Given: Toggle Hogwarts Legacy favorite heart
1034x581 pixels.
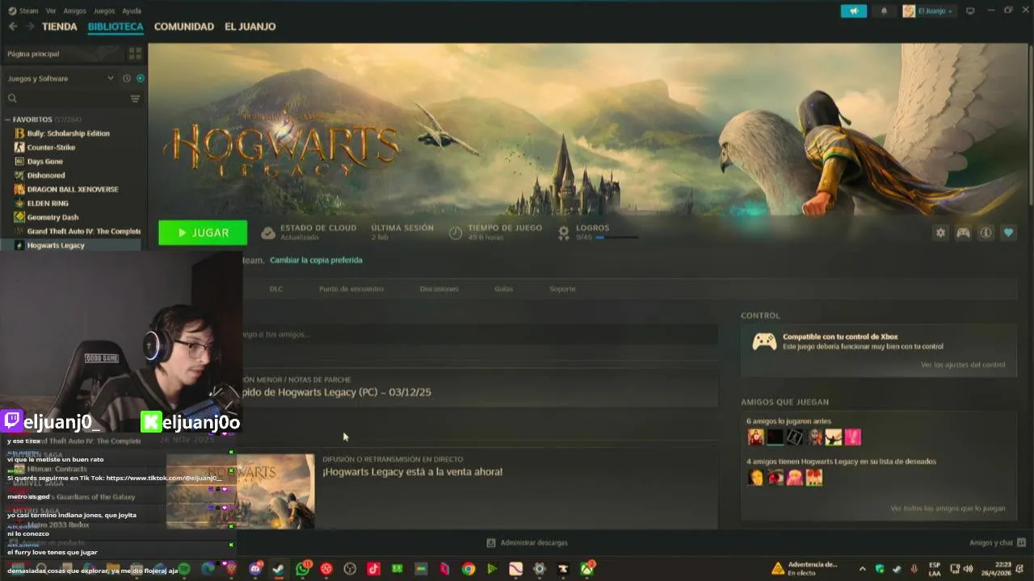Looking at the screenshot, I should (x=1008, y=232).
